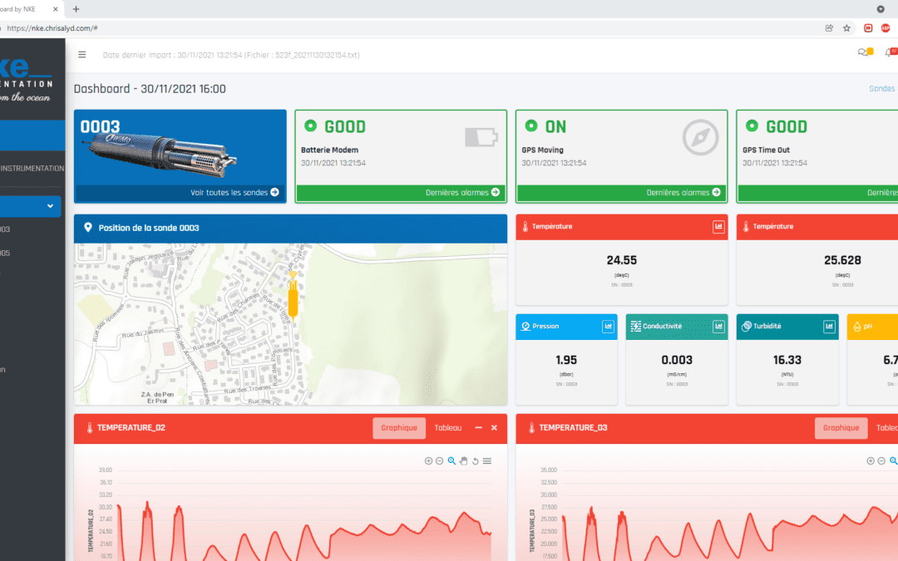The height and width of the screenshot is (561, 898).
Task: Zoom out on the TEMPERATURE_02 chart
Action: tap(439, 460)
